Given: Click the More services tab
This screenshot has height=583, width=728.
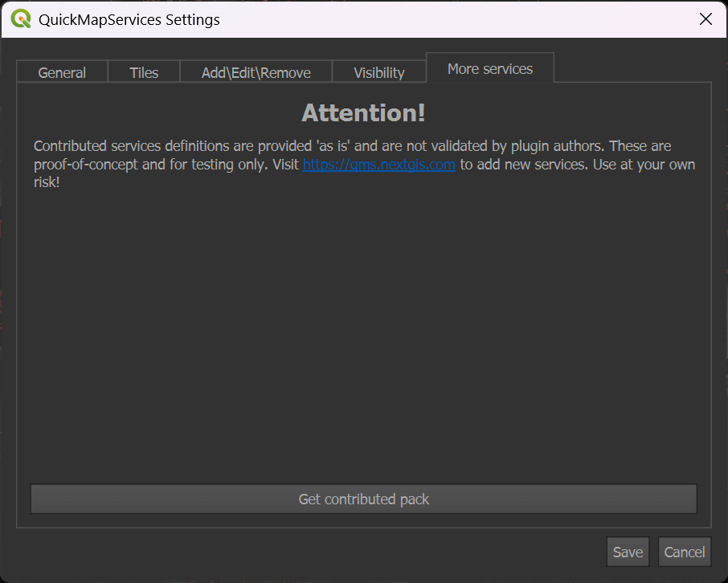Looking at the screenshot, I should coord(490,68).
